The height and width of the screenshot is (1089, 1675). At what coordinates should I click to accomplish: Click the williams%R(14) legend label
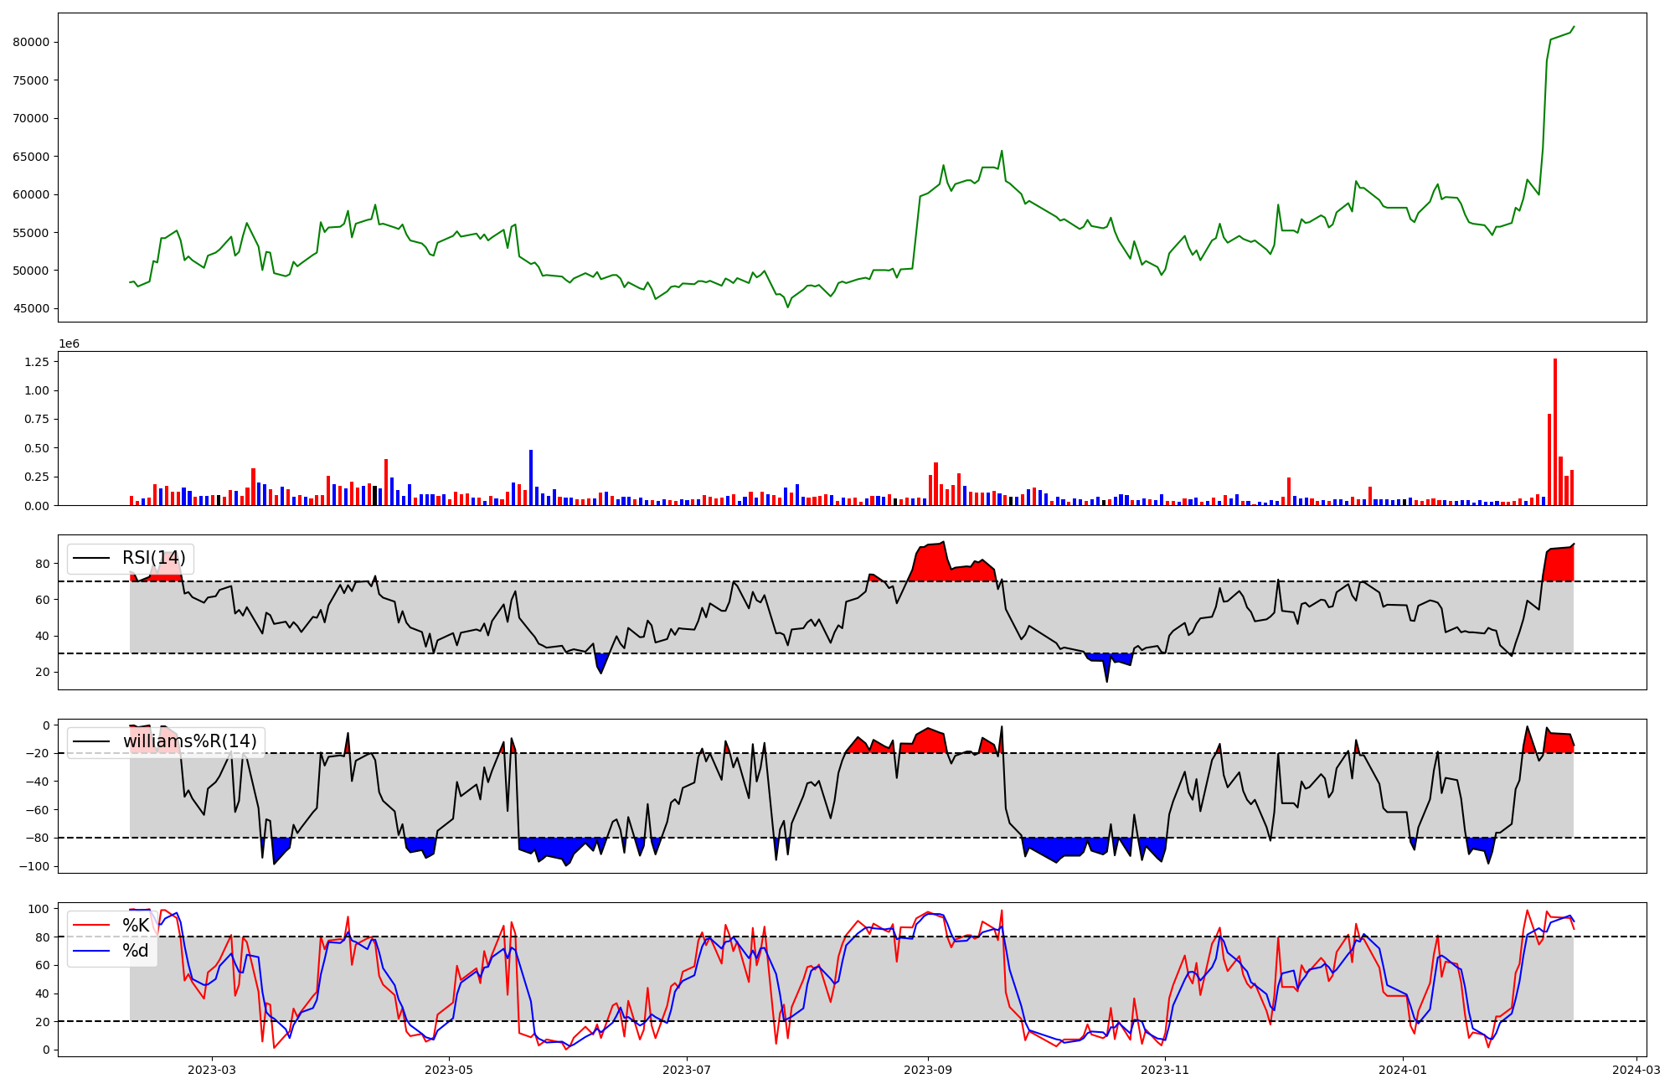pos(189,741)
